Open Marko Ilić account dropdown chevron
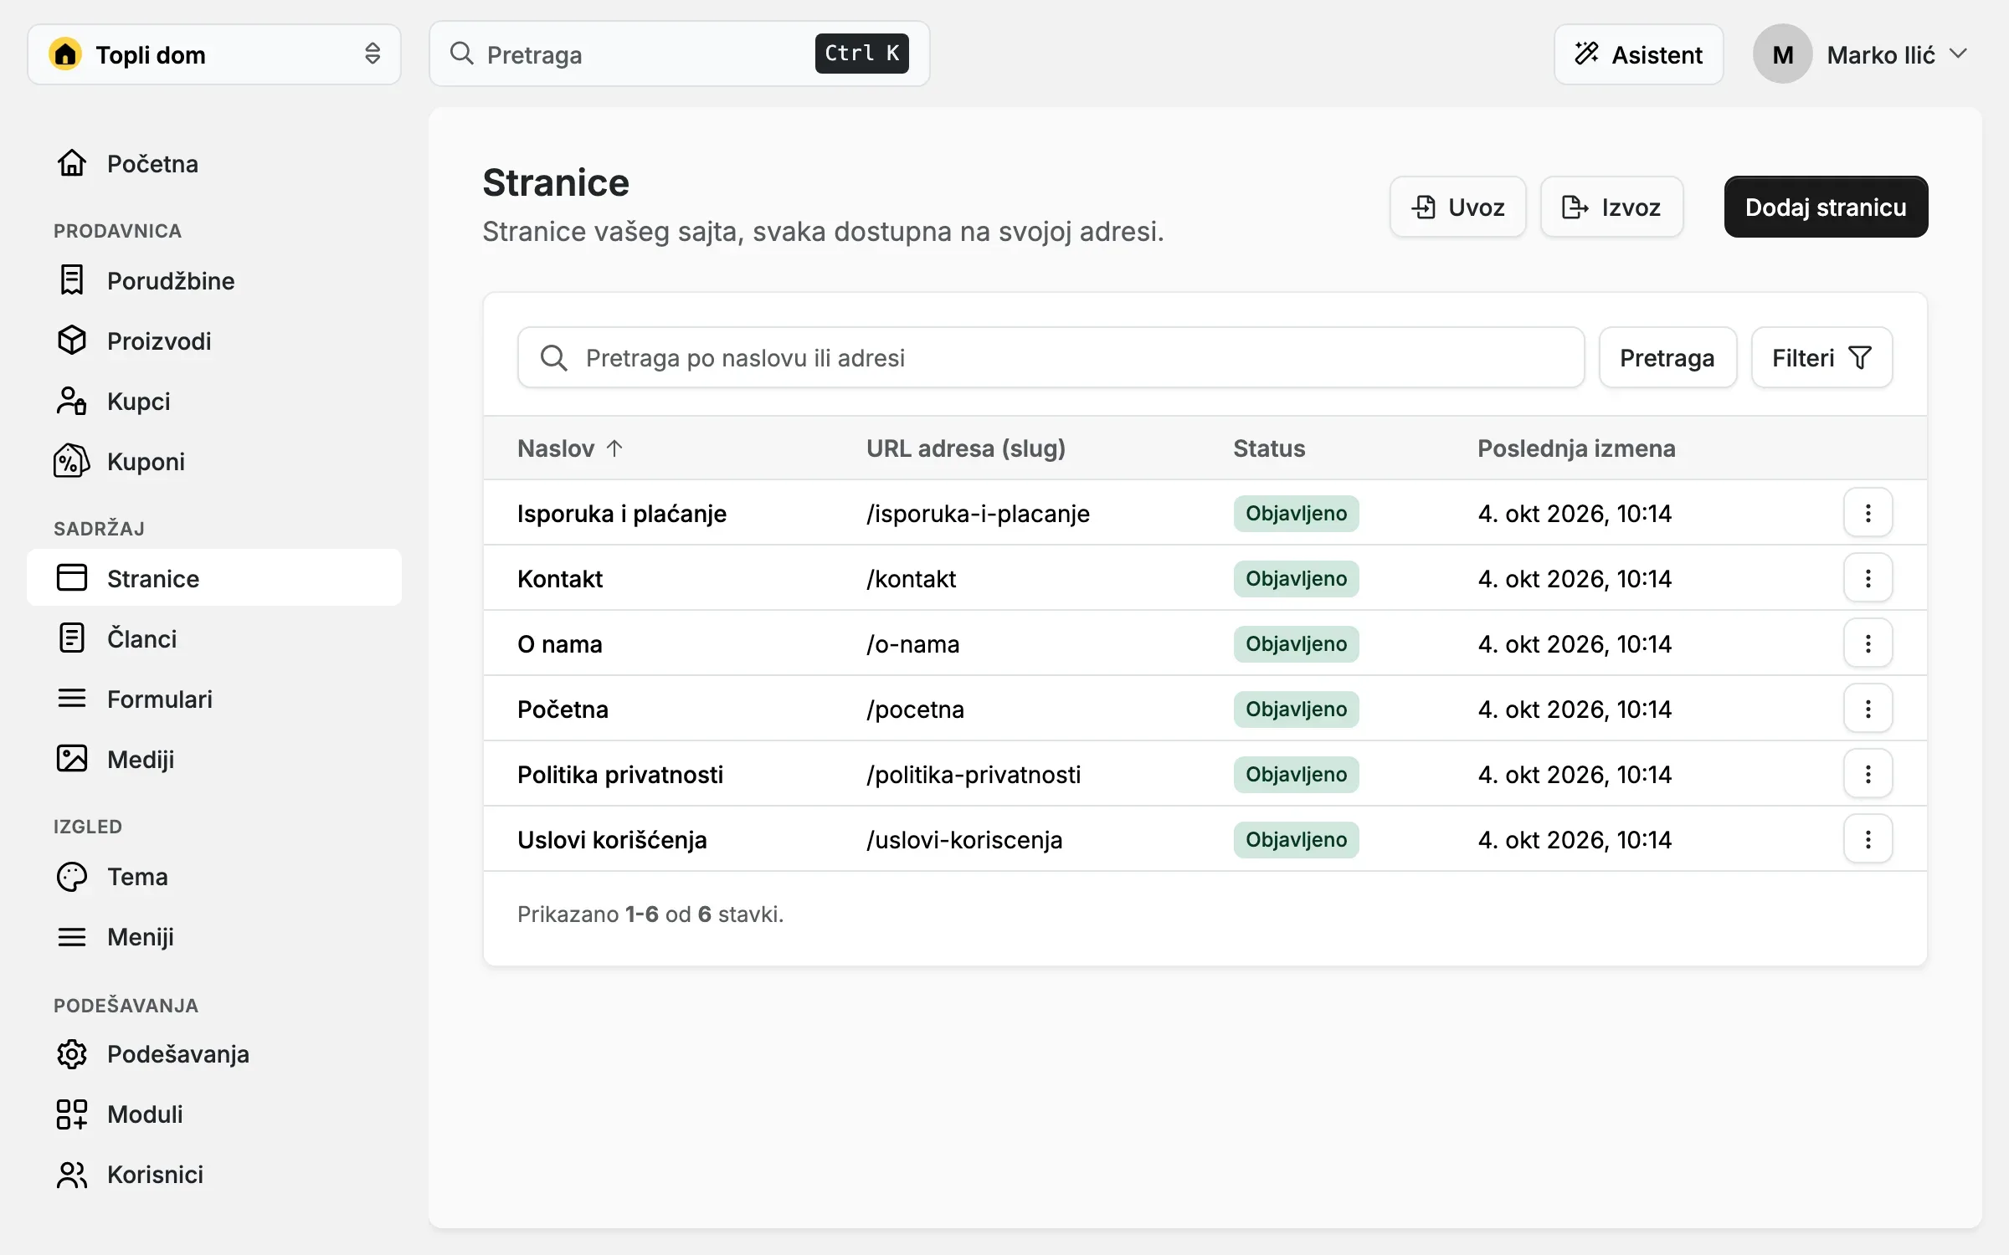 pyautogui.click(x=1958, y=54)
